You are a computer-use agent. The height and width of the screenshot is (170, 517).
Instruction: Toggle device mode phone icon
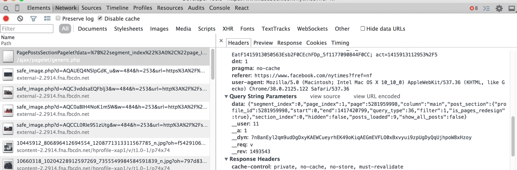[17, 8]
